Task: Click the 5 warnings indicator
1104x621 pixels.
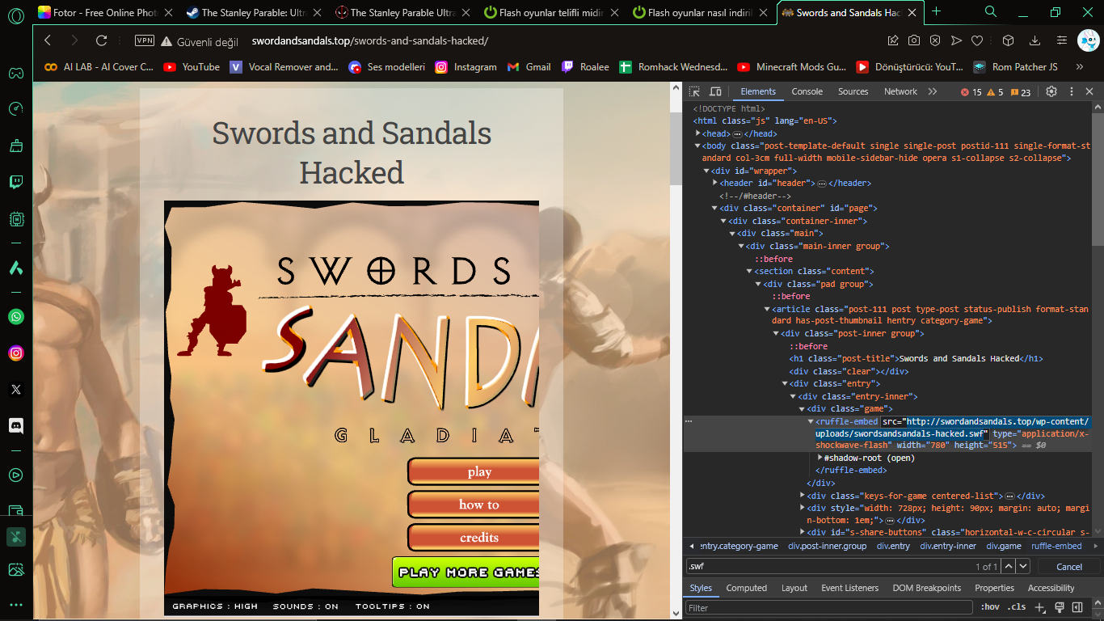Action: coord(995,92)
